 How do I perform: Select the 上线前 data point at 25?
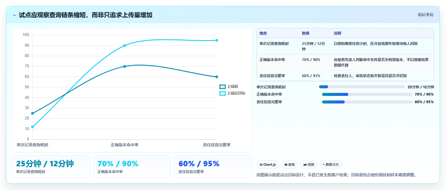pos(32,113)
